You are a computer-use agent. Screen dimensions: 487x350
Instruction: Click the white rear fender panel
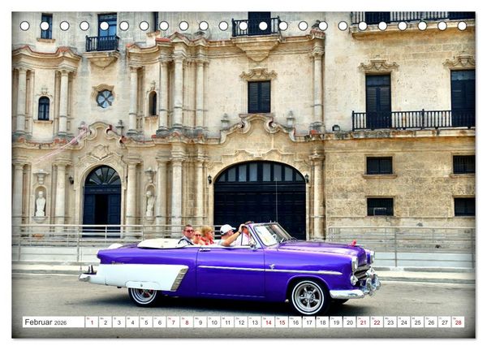click(141, 276)
